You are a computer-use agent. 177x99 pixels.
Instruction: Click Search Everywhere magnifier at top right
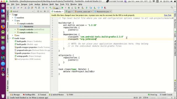coord(172,8)
